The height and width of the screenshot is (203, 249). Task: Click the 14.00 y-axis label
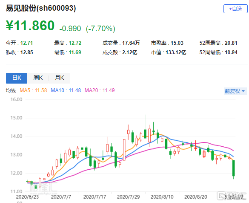coord(16,136)
